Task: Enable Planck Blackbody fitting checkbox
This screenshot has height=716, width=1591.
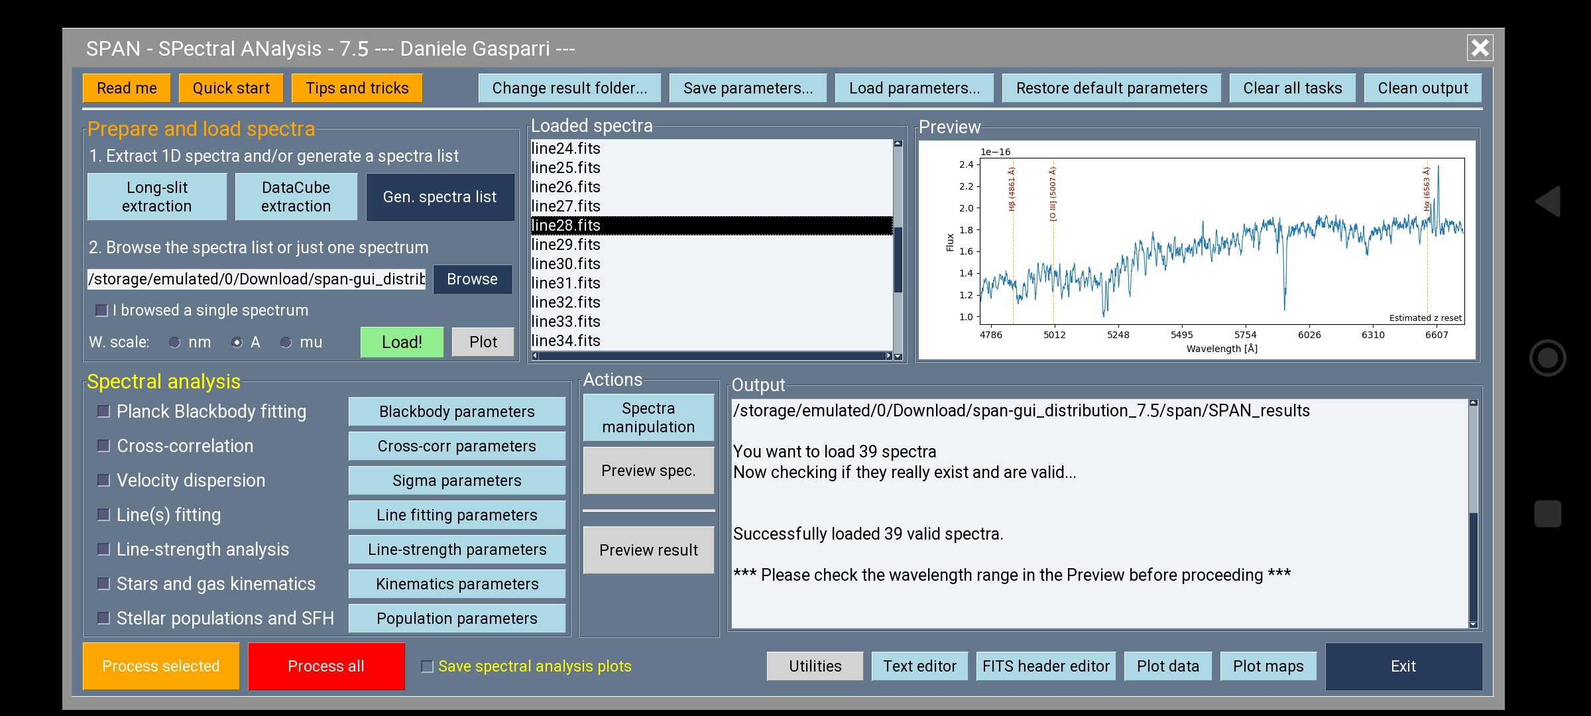Action: coord(103,411)
